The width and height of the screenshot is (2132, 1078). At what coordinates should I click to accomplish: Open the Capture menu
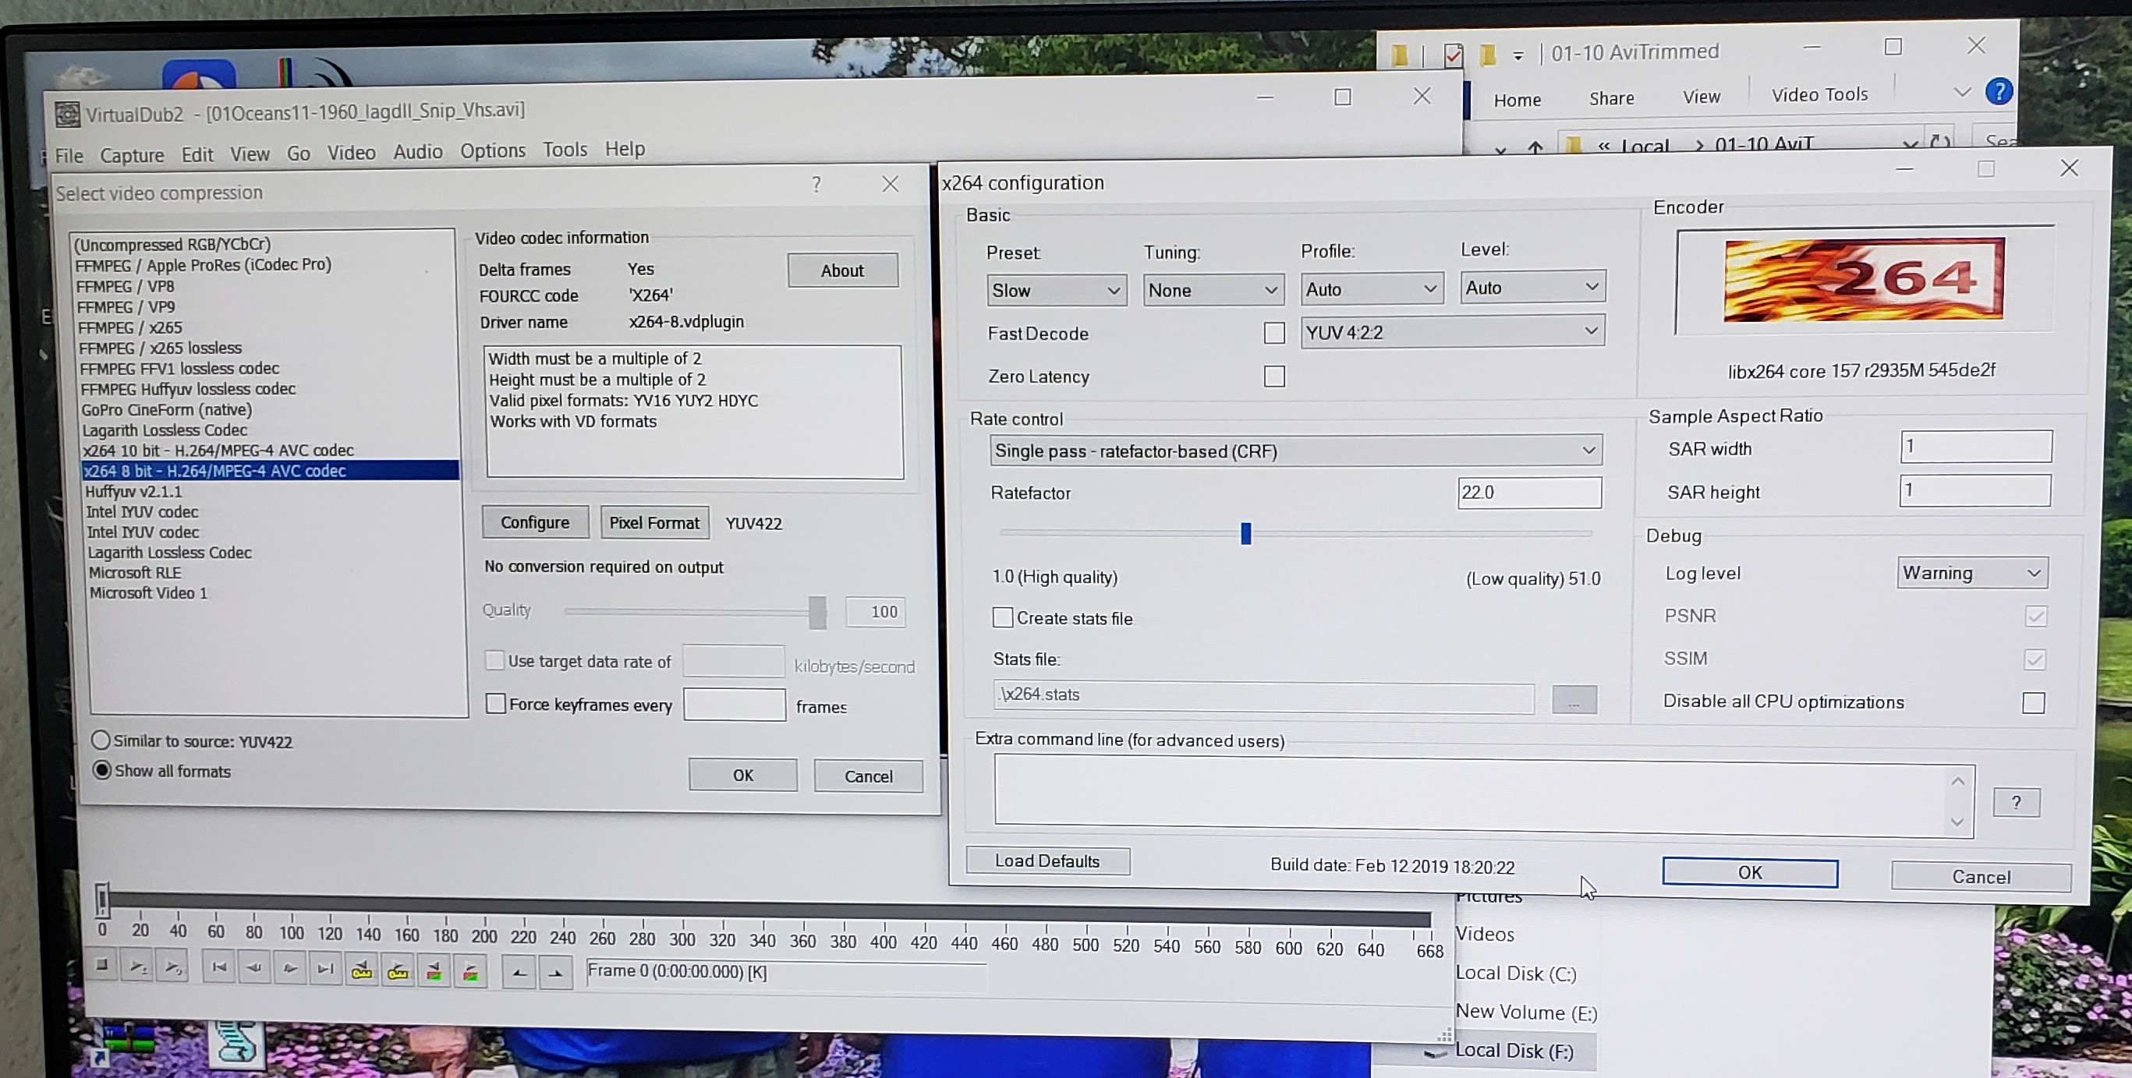click(133, 156)
